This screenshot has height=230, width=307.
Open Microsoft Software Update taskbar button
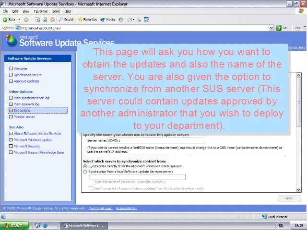click(84, 226)
